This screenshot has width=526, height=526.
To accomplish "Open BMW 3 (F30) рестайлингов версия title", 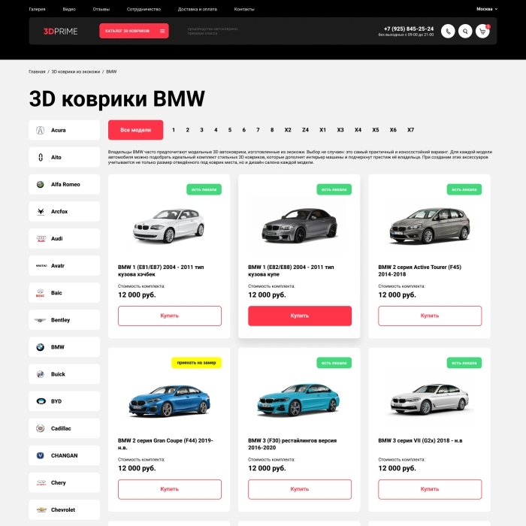I will 292,444.
